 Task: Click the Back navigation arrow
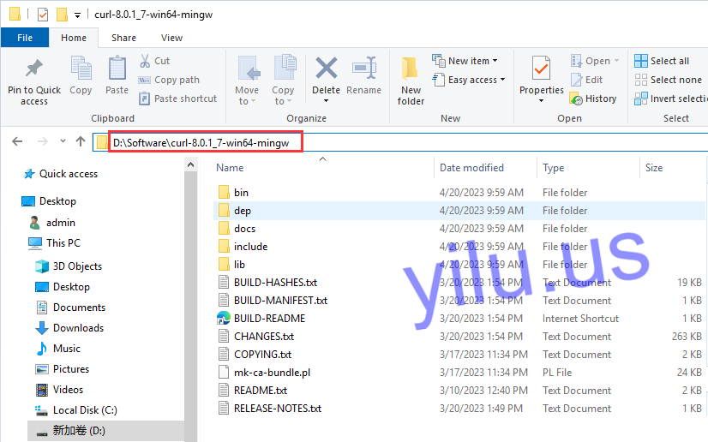coord(17,141)
